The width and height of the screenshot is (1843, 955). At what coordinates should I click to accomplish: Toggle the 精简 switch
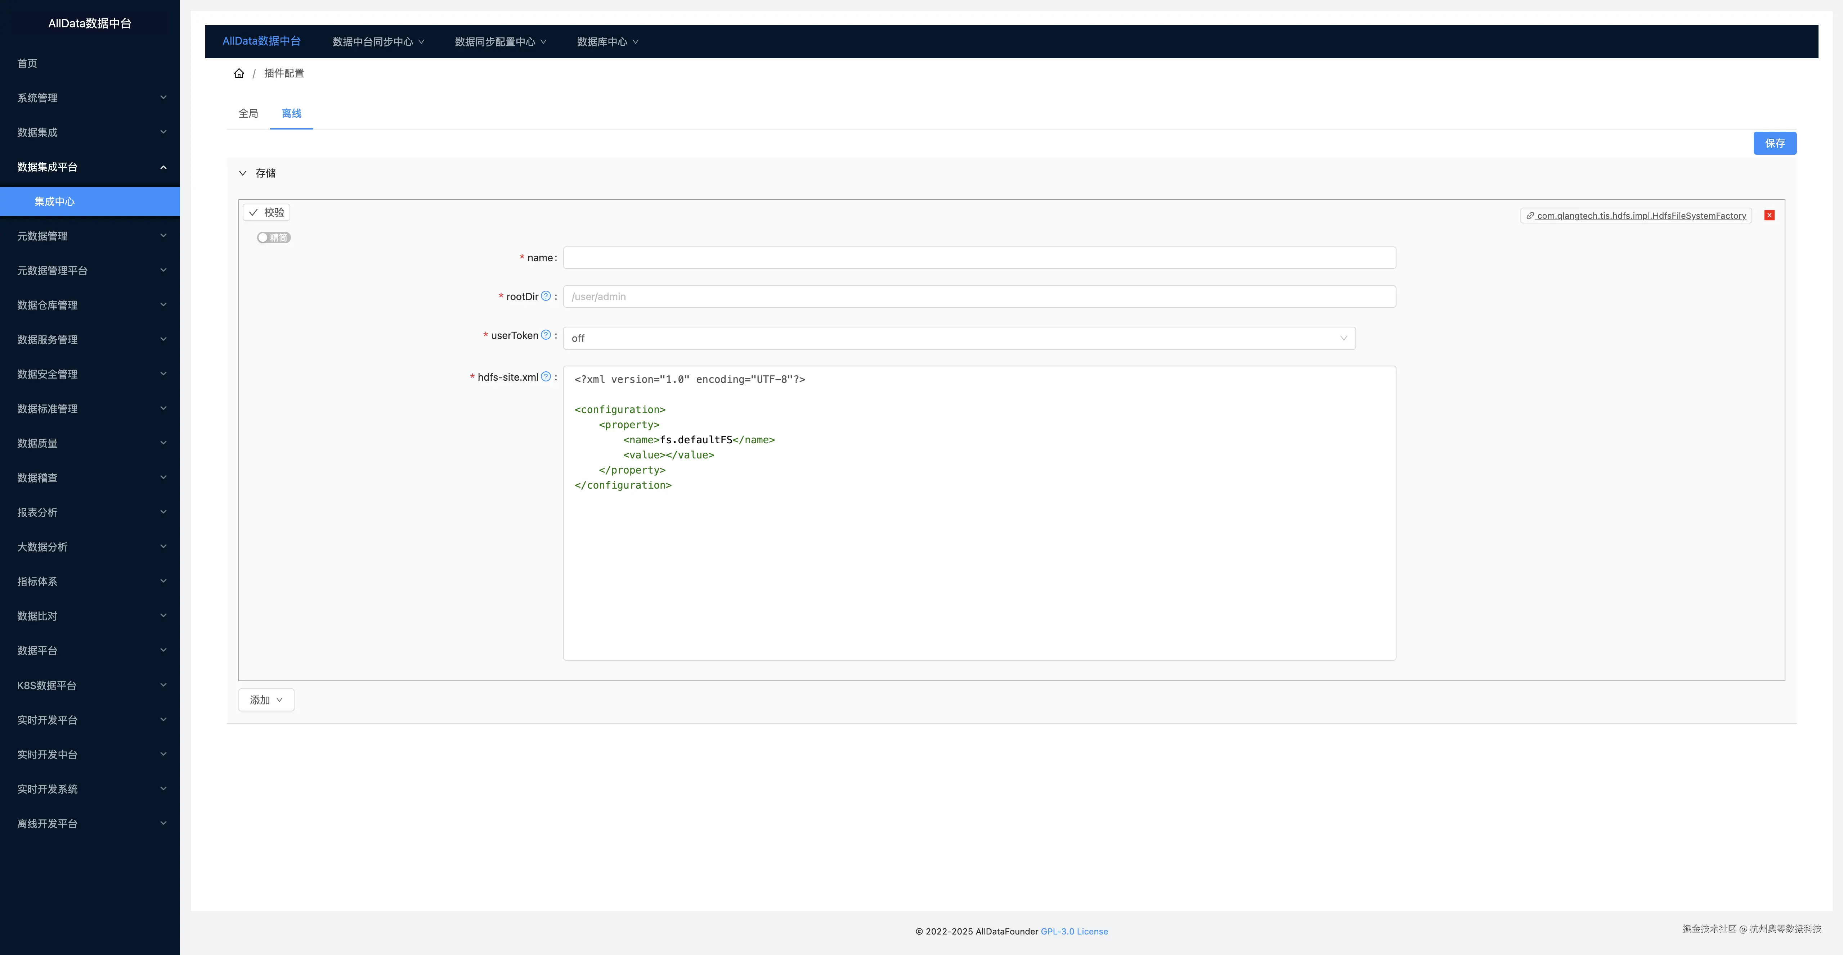coord(273,237)
